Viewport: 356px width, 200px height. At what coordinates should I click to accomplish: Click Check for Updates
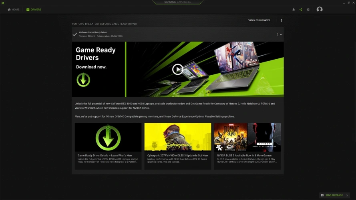(x=259, y=20)
